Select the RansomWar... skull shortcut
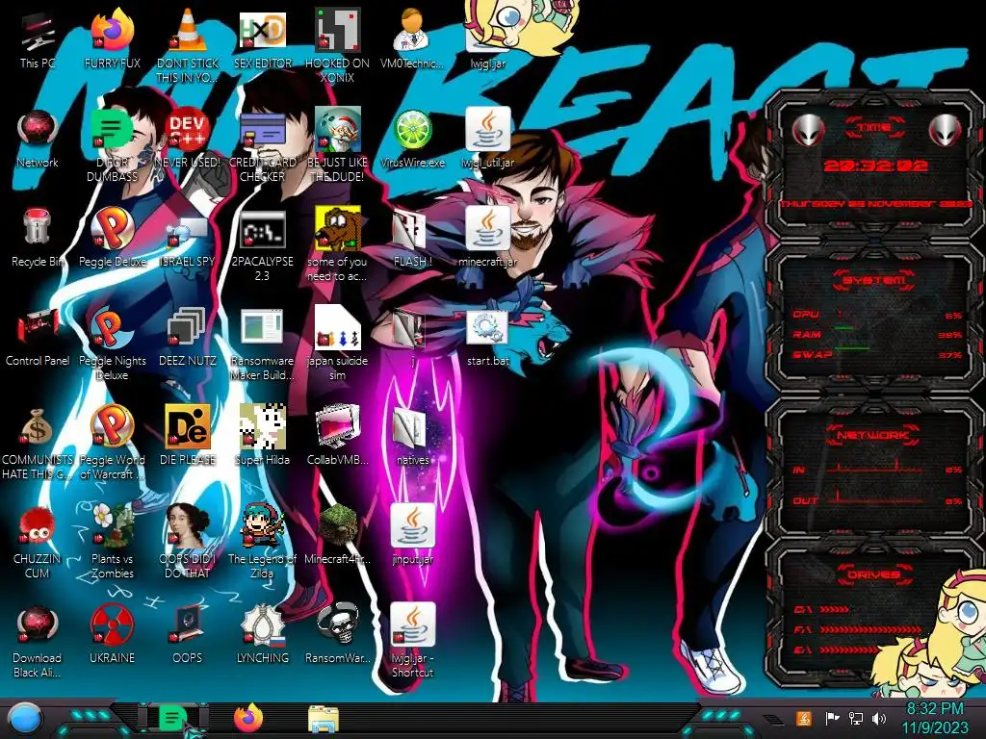The image size is (986, 739). pyautogui.click(x=338, y=633)
